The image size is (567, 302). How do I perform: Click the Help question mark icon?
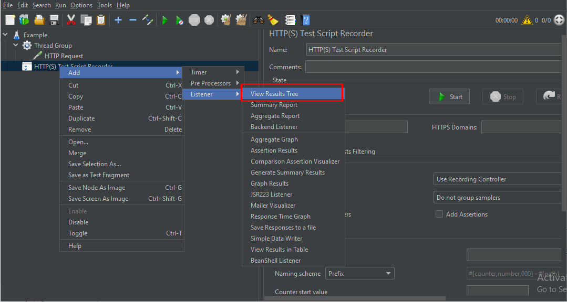tap(305, 20)
